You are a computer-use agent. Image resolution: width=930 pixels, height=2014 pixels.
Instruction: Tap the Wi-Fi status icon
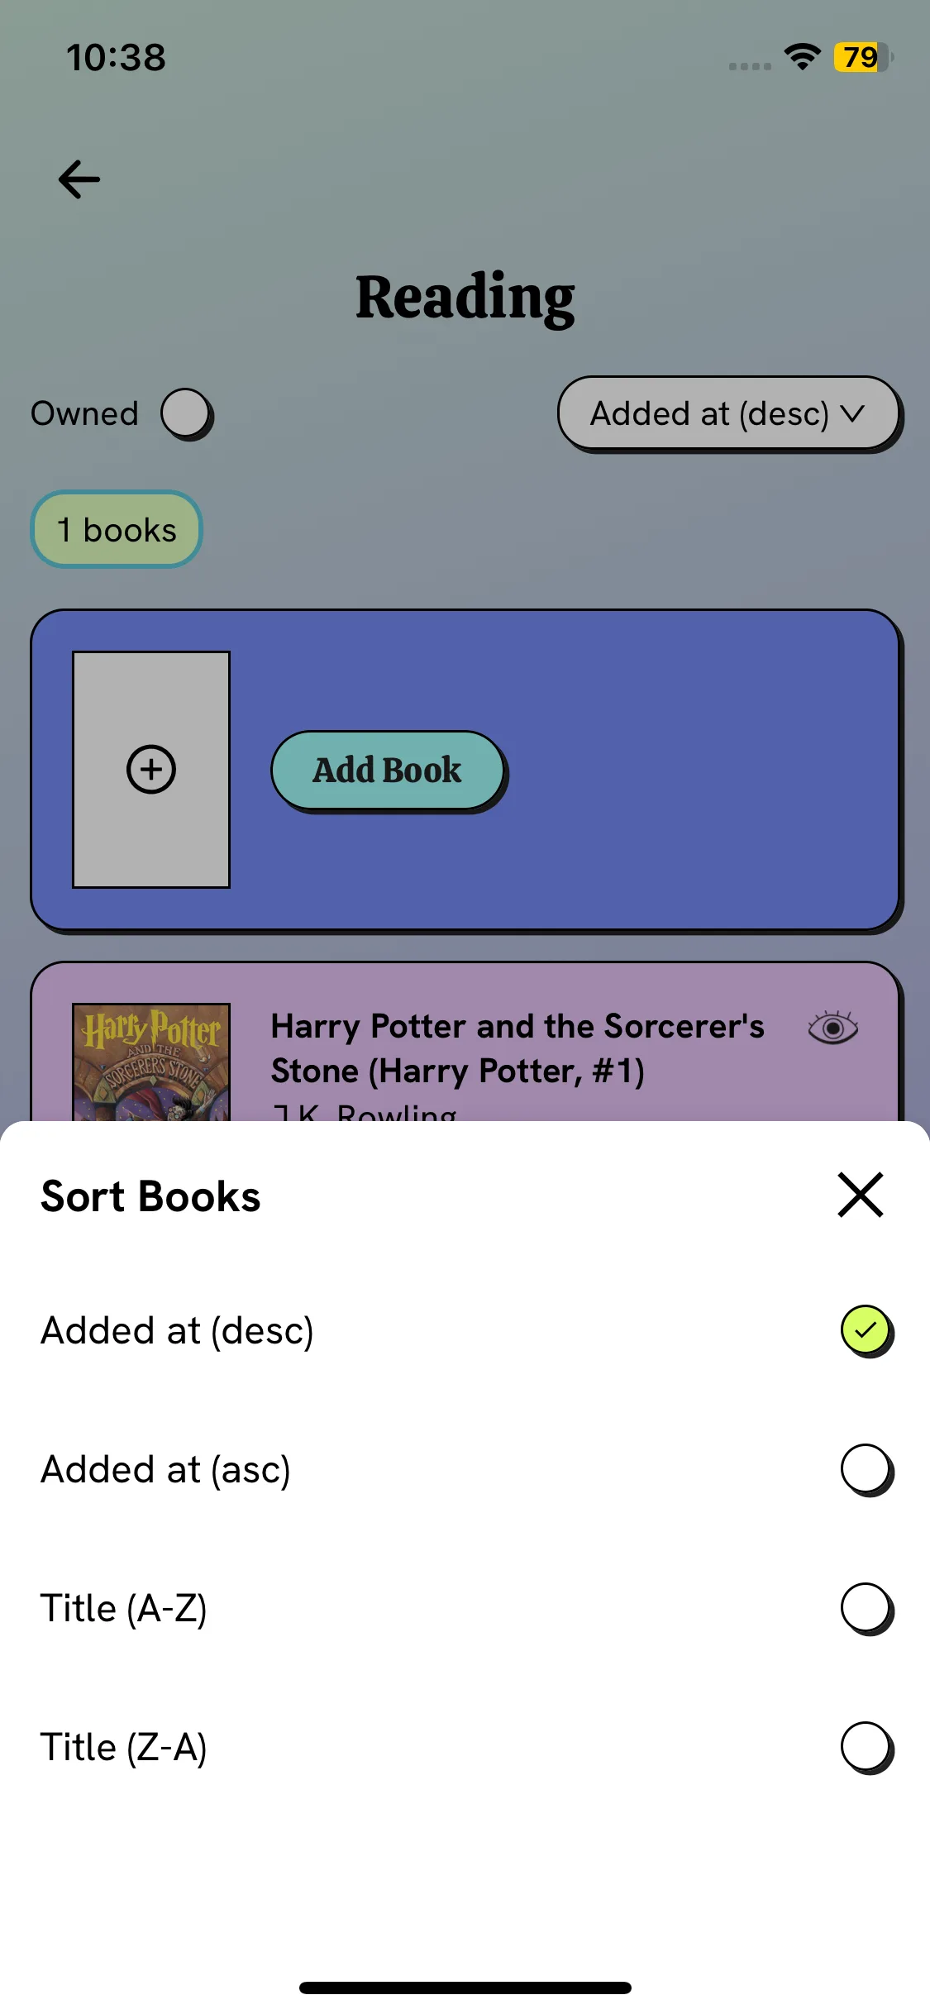pyautogui.click(x=802, y=57)
